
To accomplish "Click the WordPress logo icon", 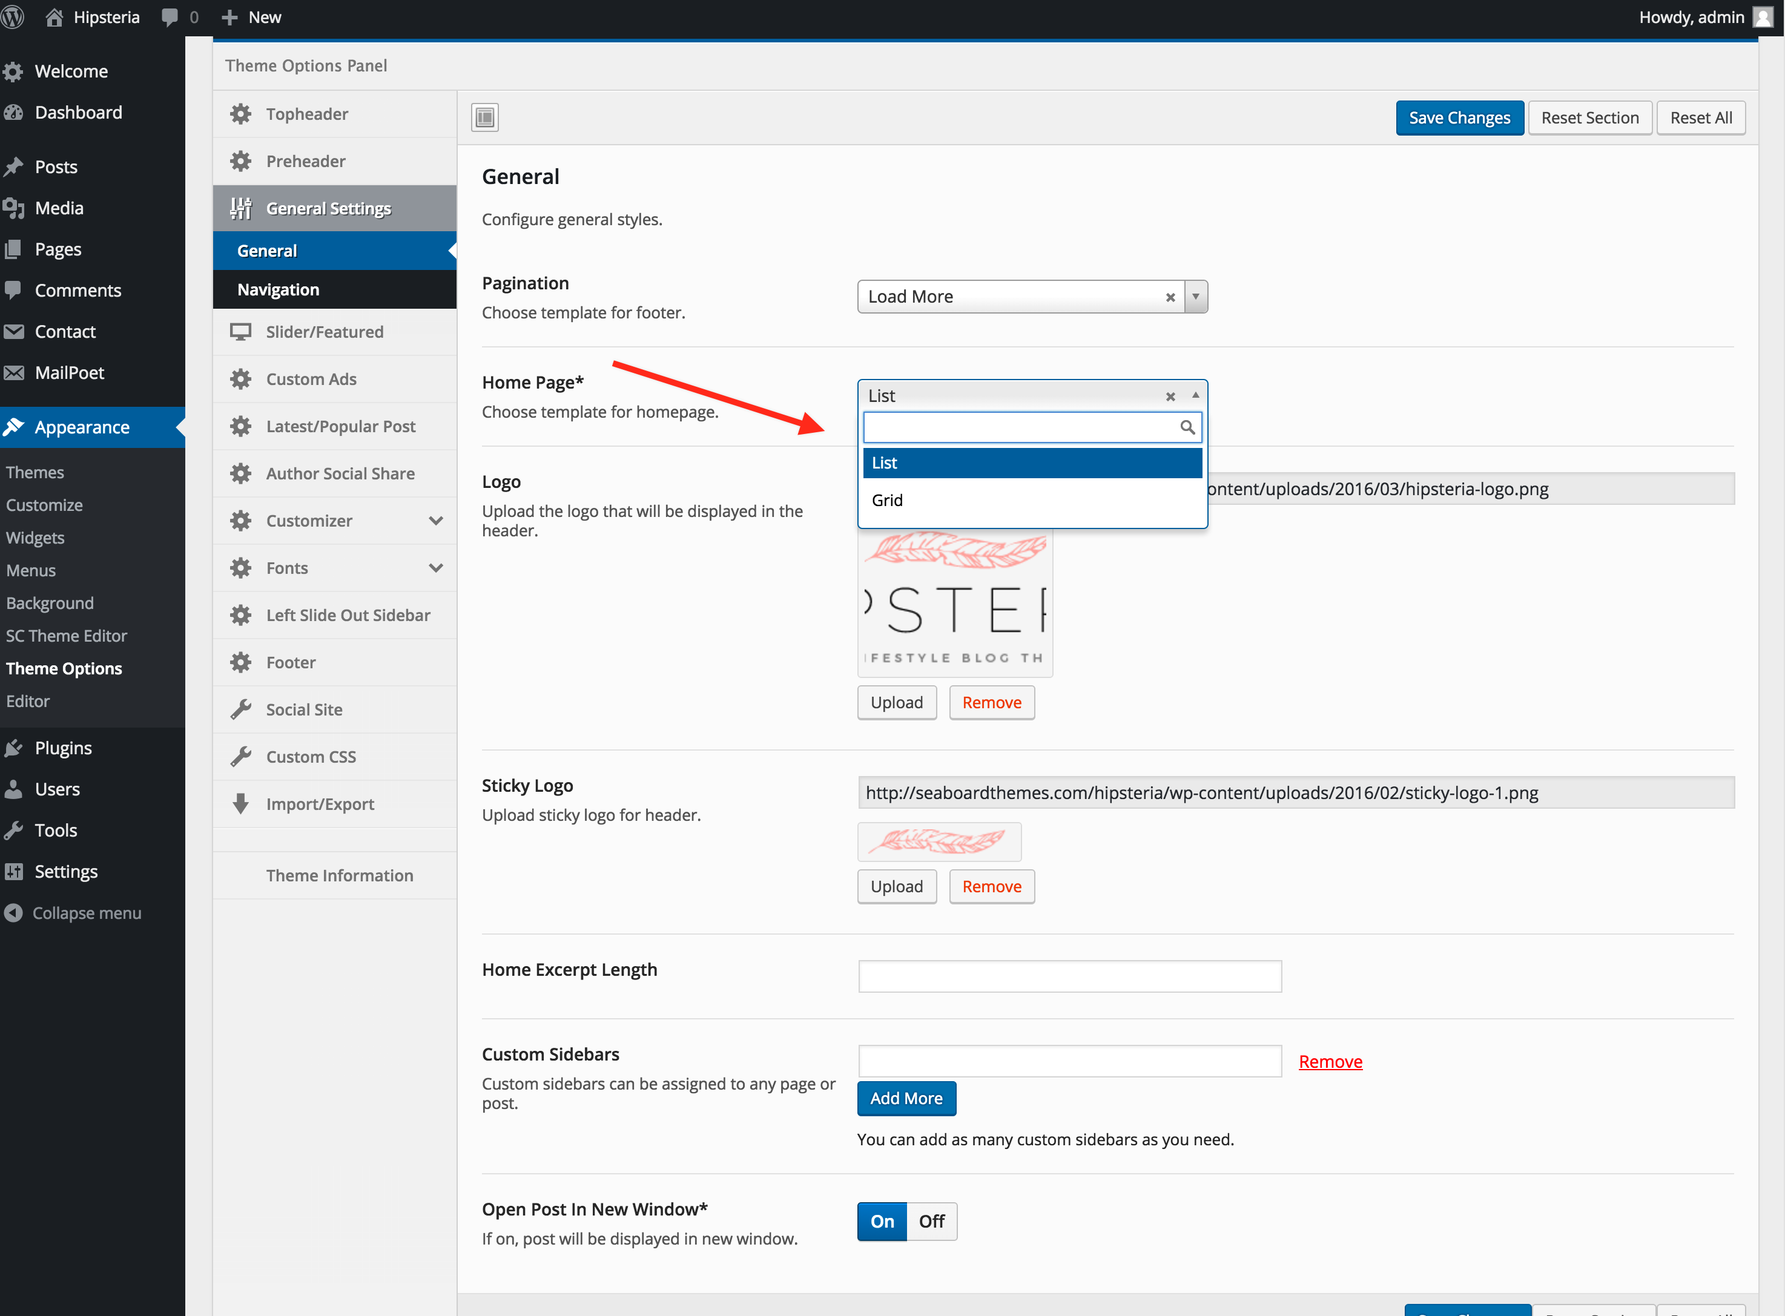I will 12,18.
